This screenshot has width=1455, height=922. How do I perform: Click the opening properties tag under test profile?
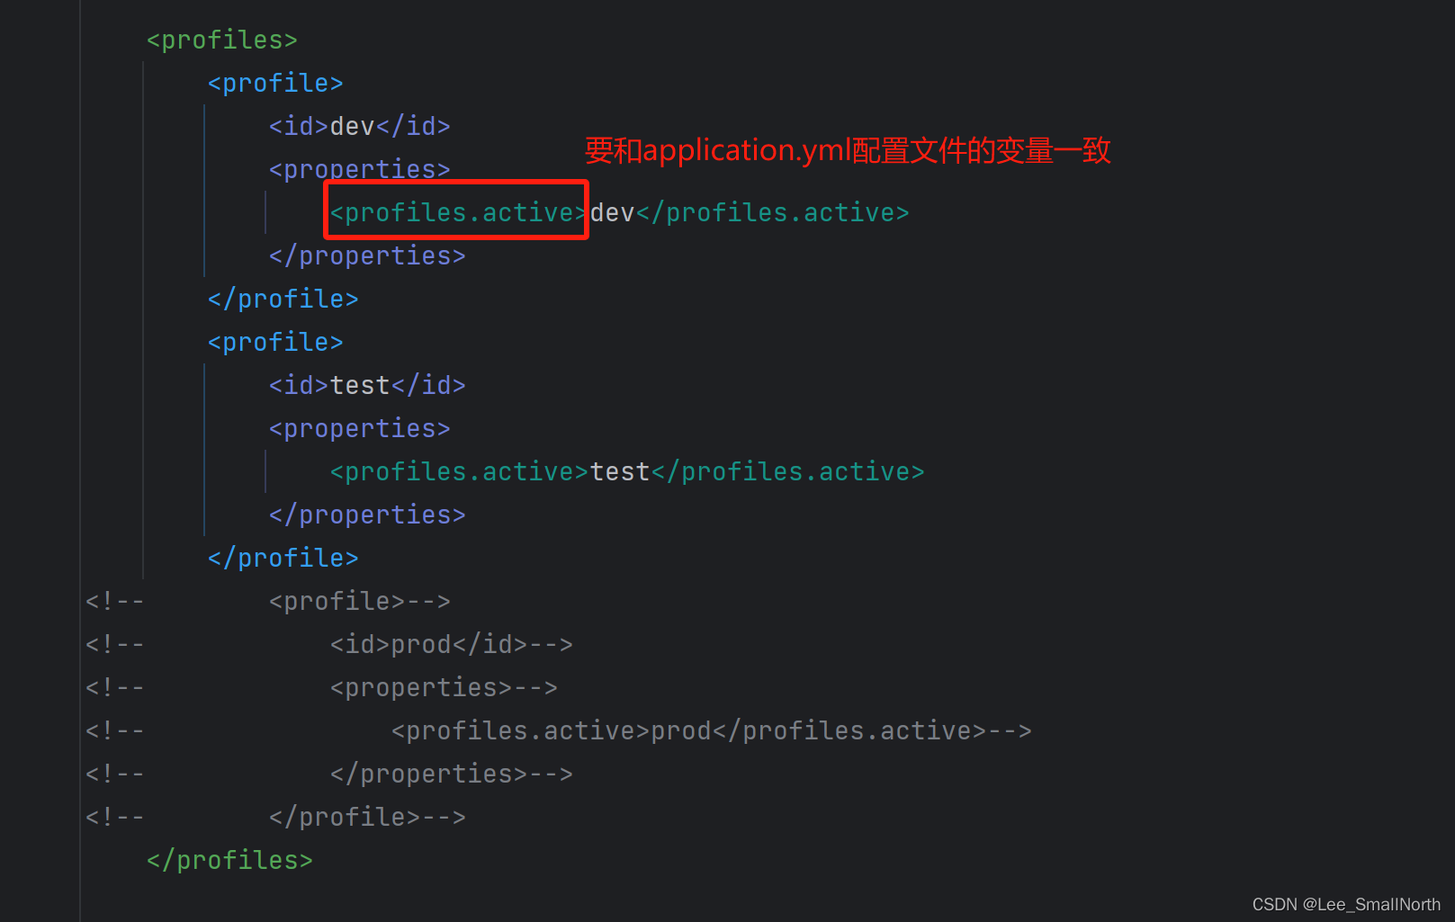(x=359, y=428)
